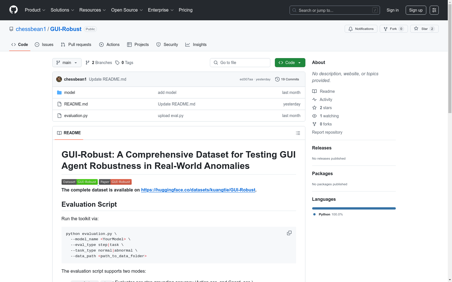View the 19 Commits history
Image resolution: width=452 pixels, height=282 pixels.
point(287,79)
